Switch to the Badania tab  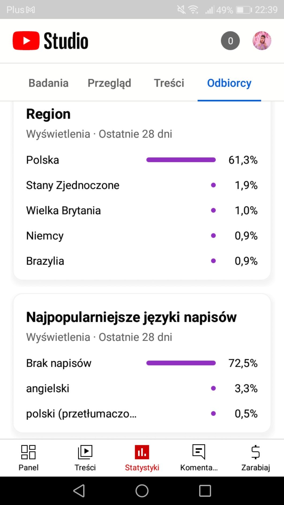[48, 83]
